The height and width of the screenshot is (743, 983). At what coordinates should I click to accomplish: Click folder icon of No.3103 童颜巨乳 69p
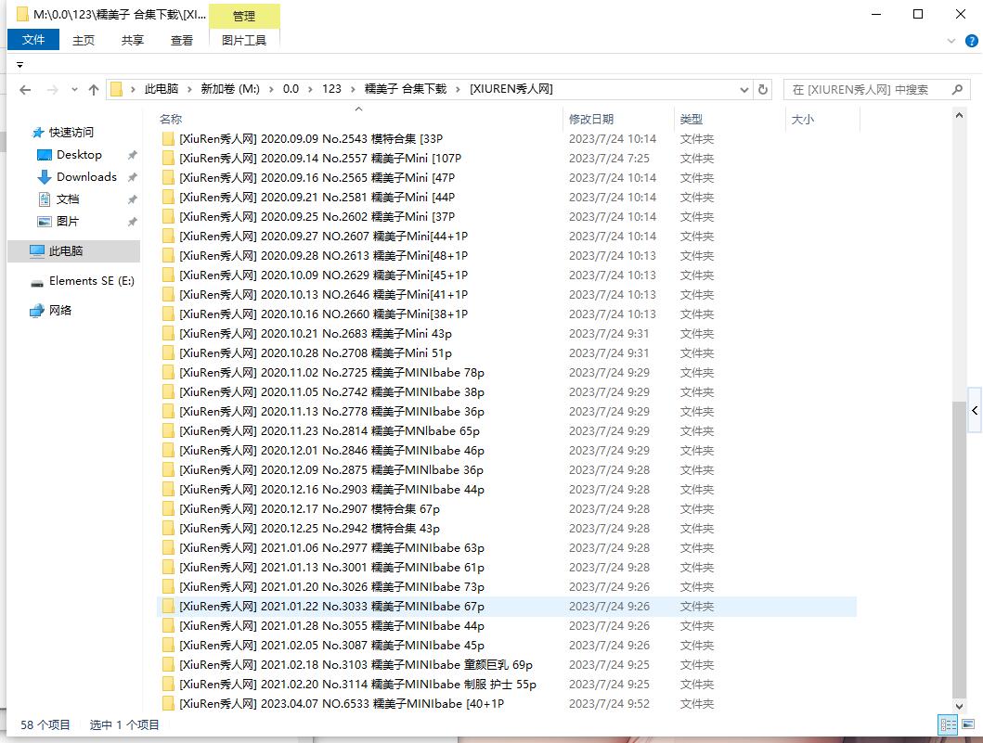point(168,665)
